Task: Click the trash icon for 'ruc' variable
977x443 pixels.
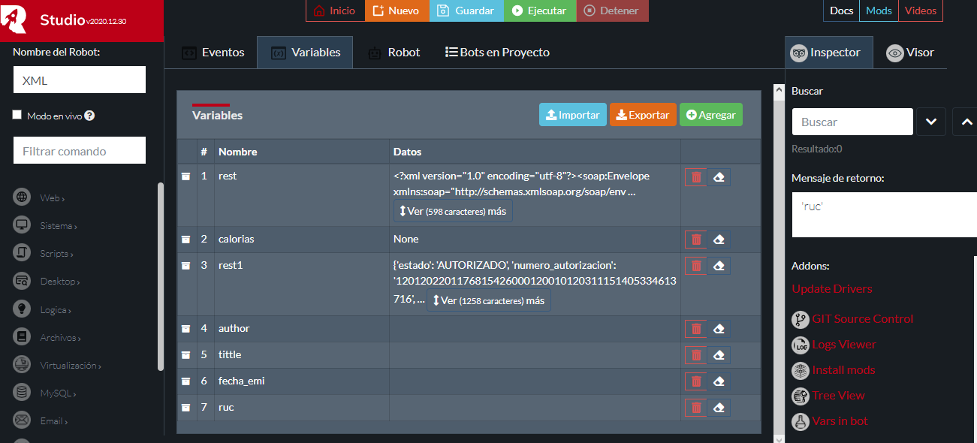Action: point(695,408)
